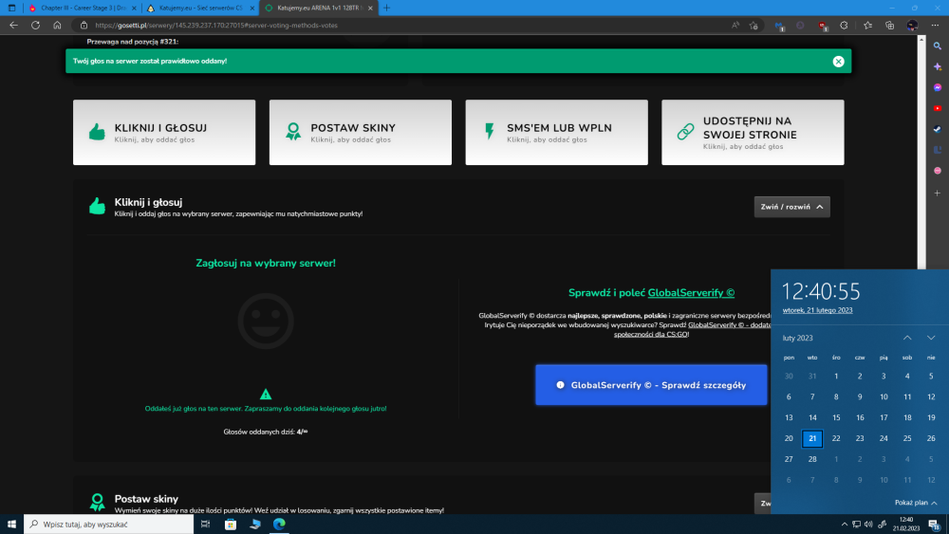Select the Katujemy.eu ARENA 1v1 tab
Screen dimensions: 949x534
click(x=318, y=8)
